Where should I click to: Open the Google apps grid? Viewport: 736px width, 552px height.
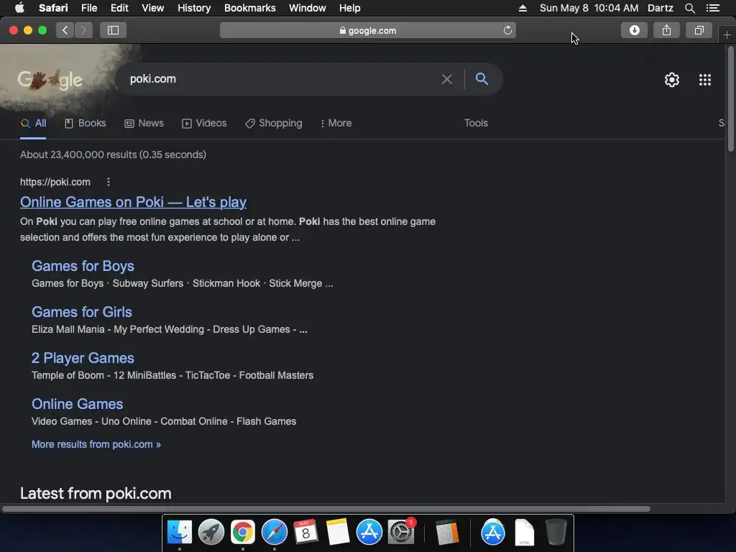tap(704, 80)
